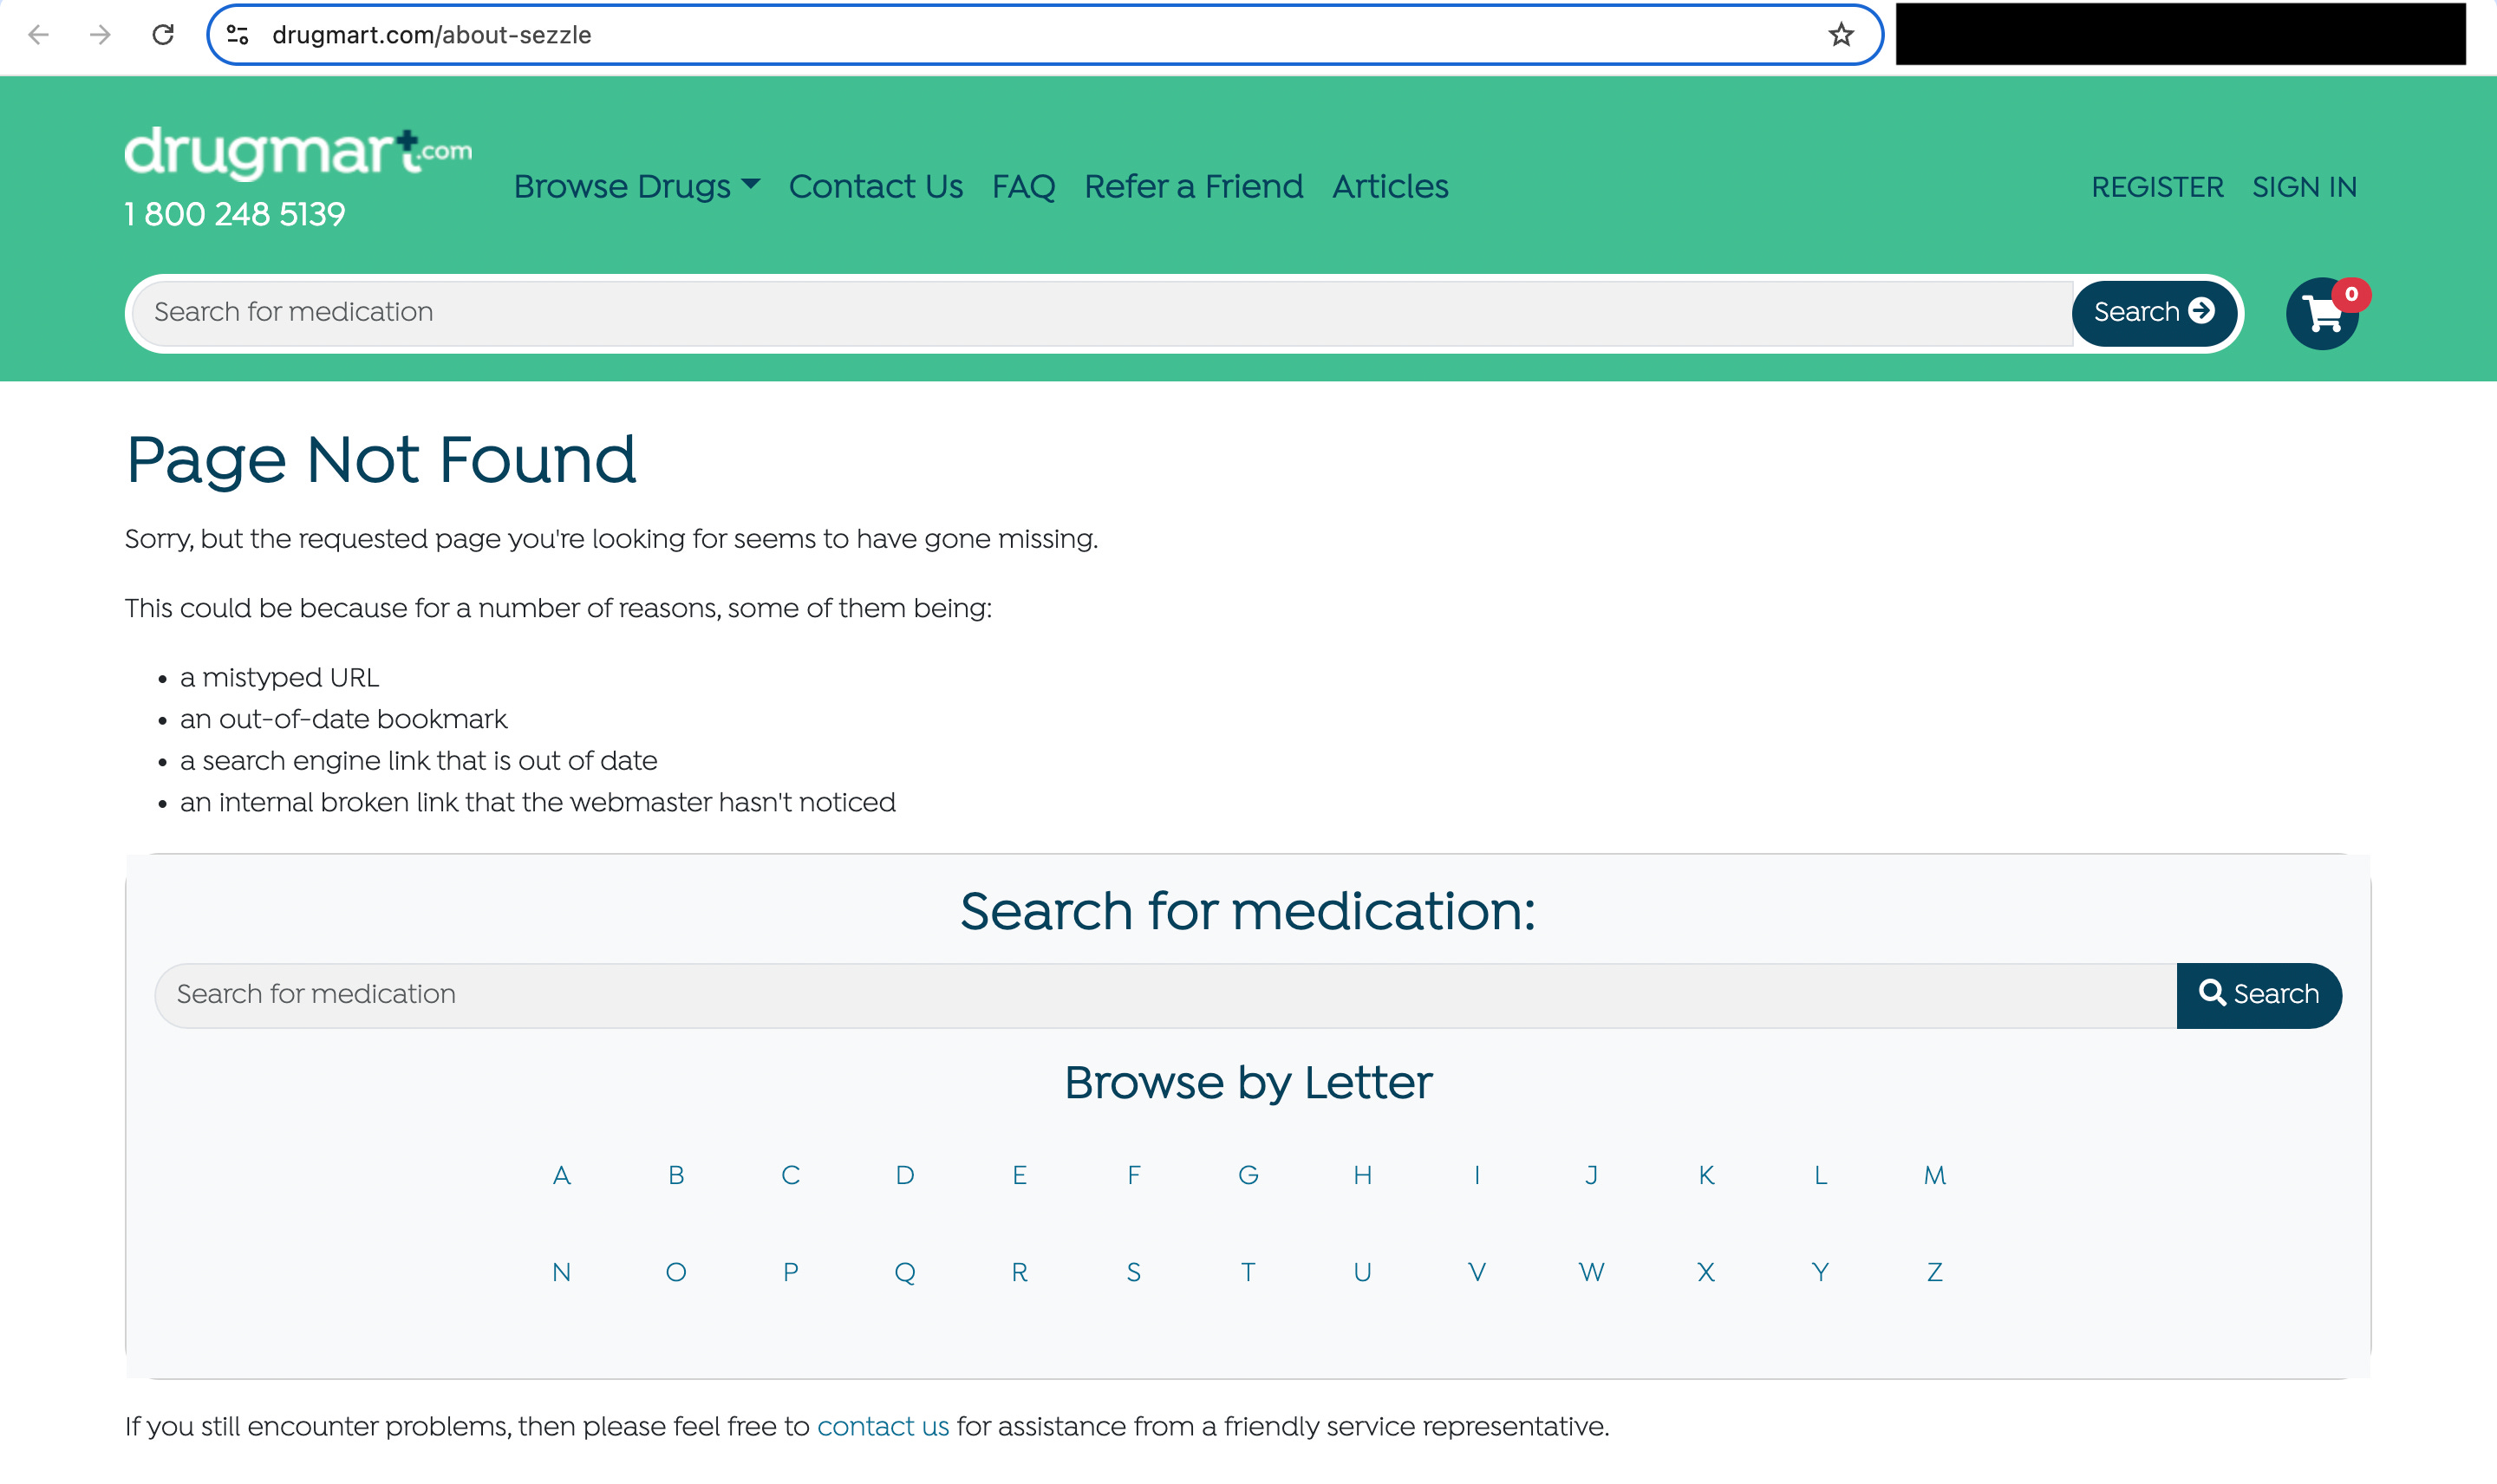Screen dimensions: 2497x1484
Task: Browse drugs by letter I
Action: point(1477,1176)
